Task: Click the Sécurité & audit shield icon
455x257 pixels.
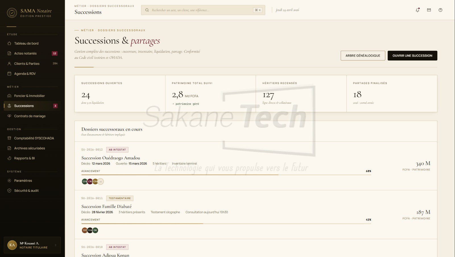Action: pos(9,191)
